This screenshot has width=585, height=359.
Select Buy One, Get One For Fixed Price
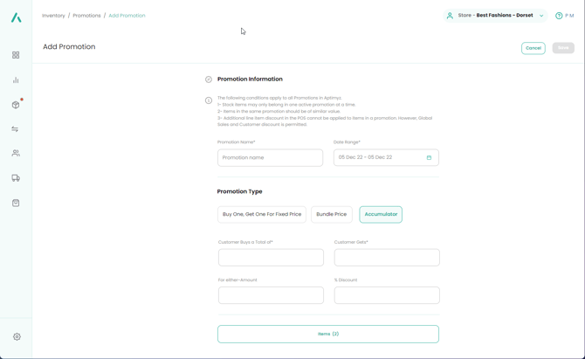262,214
